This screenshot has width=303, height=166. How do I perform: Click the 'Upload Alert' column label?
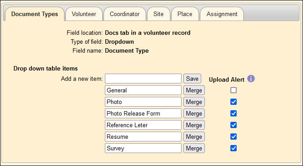click(x=227, y=79)
